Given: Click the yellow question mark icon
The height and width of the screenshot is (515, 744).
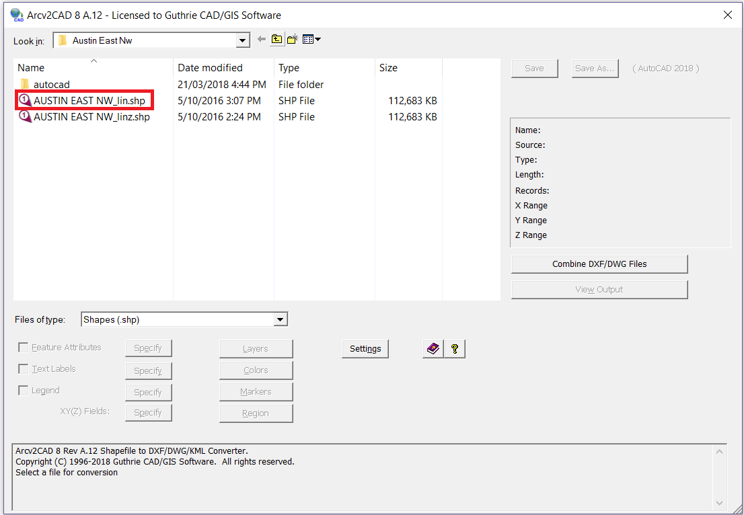Looking at the screenshot, I should click(455, 349).
